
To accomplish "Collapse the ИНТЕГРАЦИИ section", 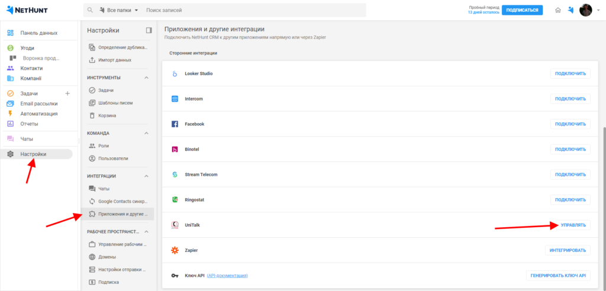I will [147, 176].
